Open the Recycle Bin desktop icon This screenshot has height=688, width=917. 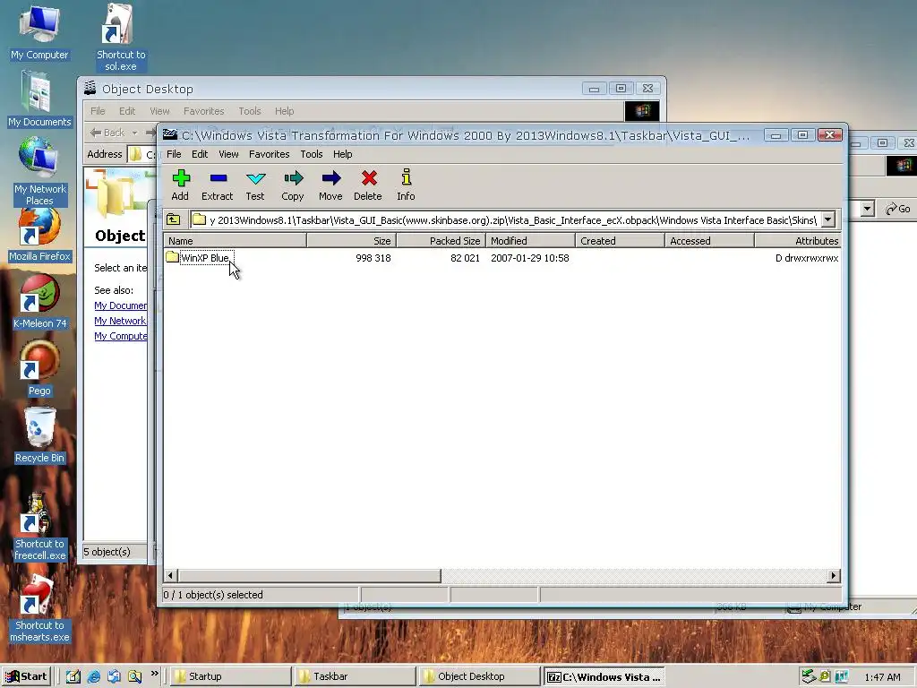39,436
